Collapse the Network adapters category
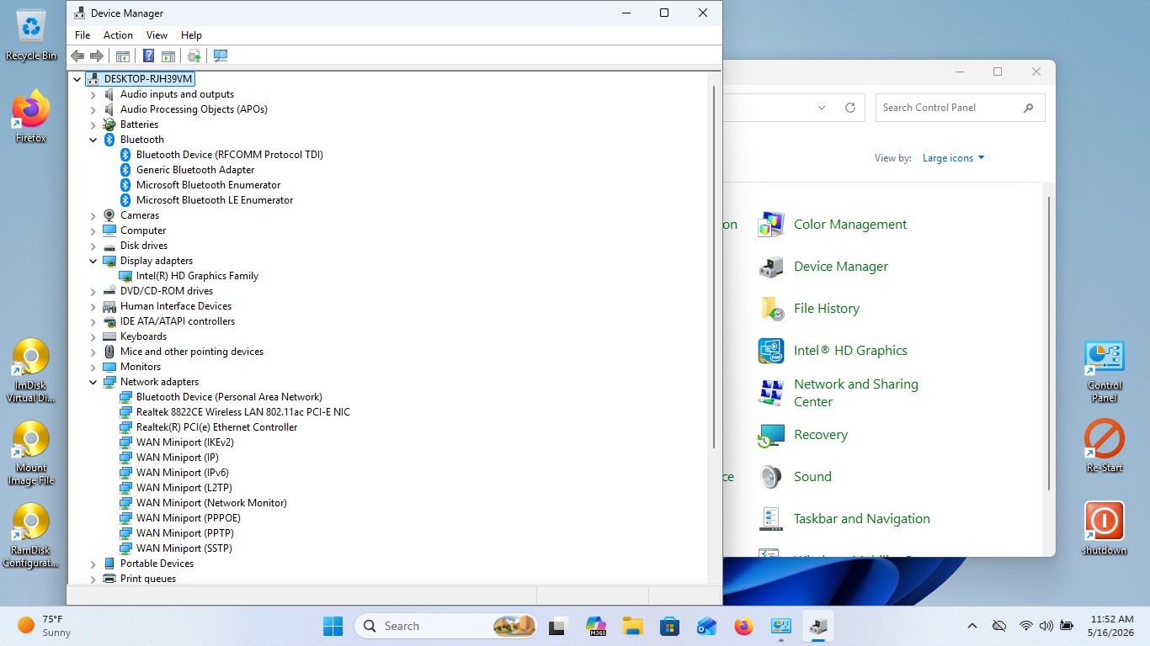1150x646 pixels. pyautogui.click(x=93, y=382)
